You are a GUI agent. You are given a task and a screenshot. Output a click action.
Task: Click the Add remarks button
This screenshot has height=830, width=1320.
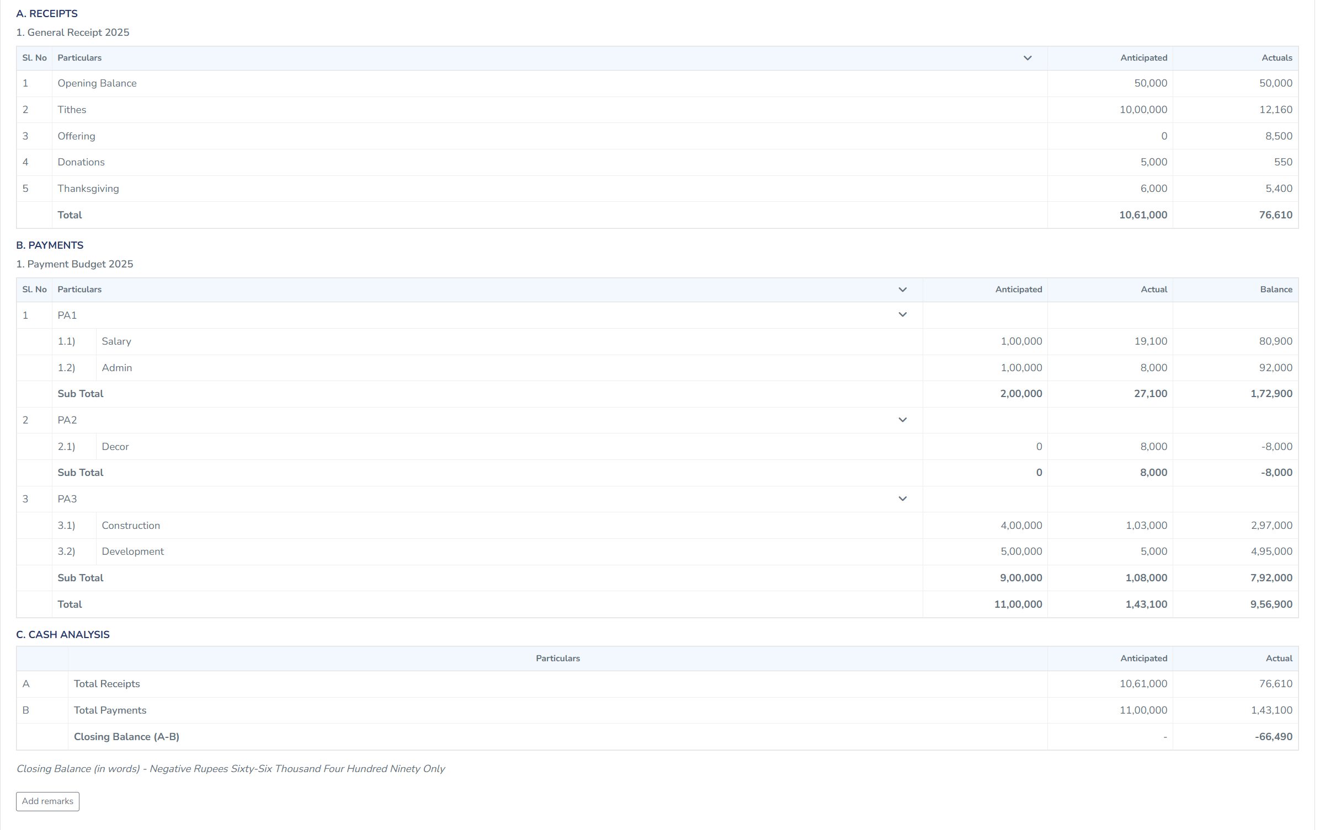tap(47, 801)
